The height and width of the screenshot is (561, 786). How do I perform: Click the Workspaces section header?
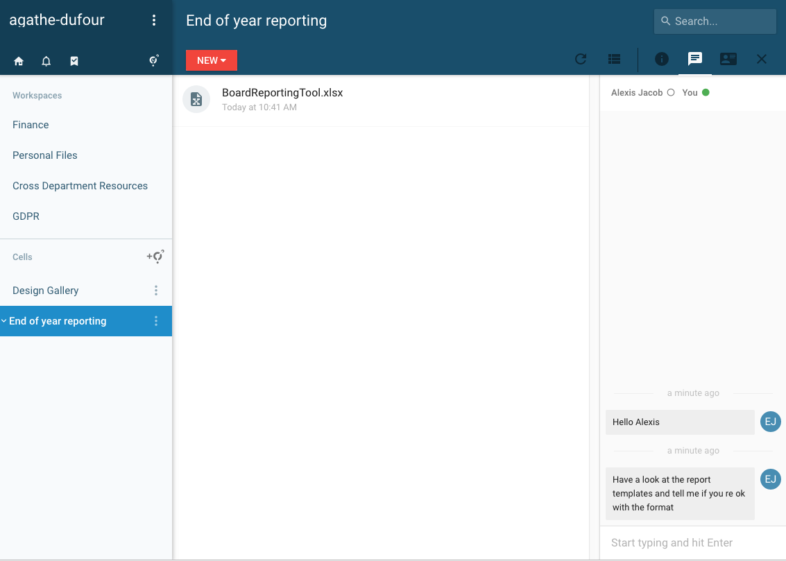click(x=37, y=95)
